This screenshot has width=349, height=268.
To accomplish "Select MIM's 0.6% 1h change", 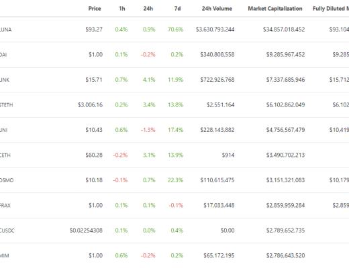I will 121,255.
